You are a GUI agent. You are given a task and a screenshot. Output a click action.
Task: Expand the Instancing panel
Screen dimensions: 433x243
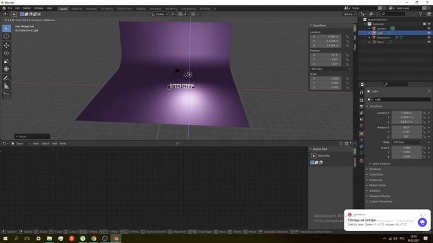coord(375,180)
